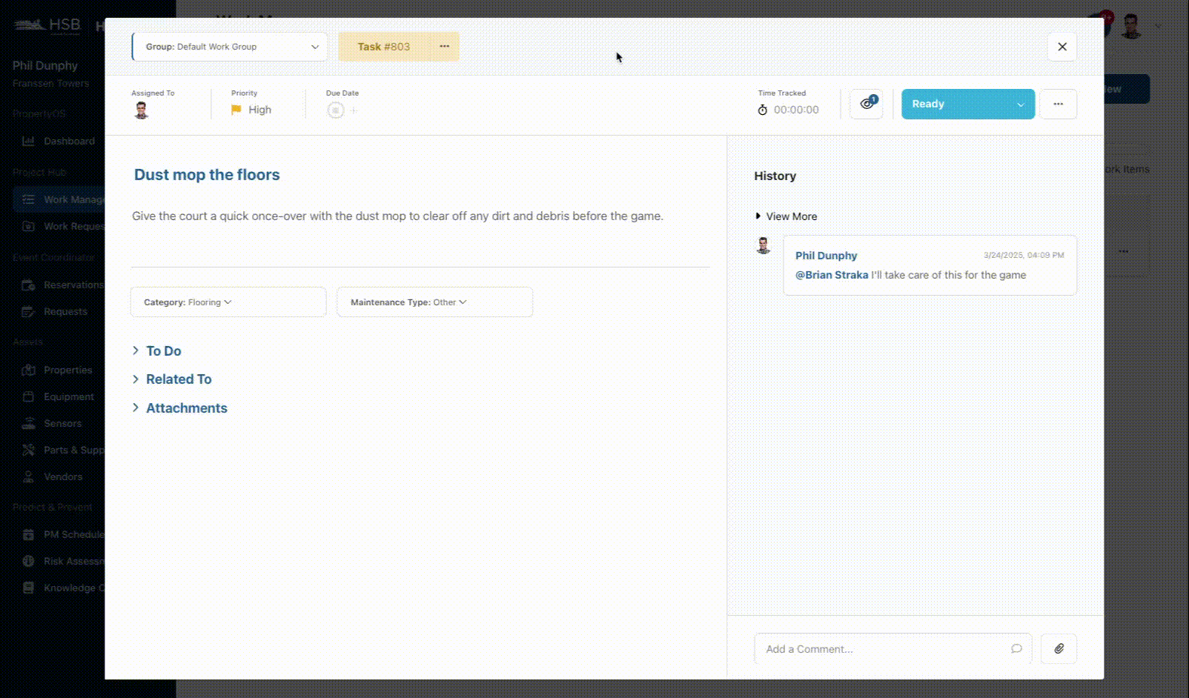The width and height of the screenshot is (1189, 698).
Task: Open Work Management in background sidebar
Action: click(x=59, y=199)
